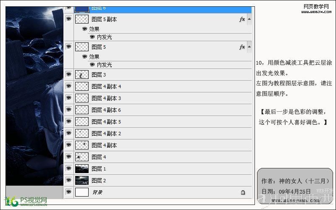This screenshot has height=210, width=336.
Task: Click 效果 label under 图层 5
Action: (x=94, y=57)
